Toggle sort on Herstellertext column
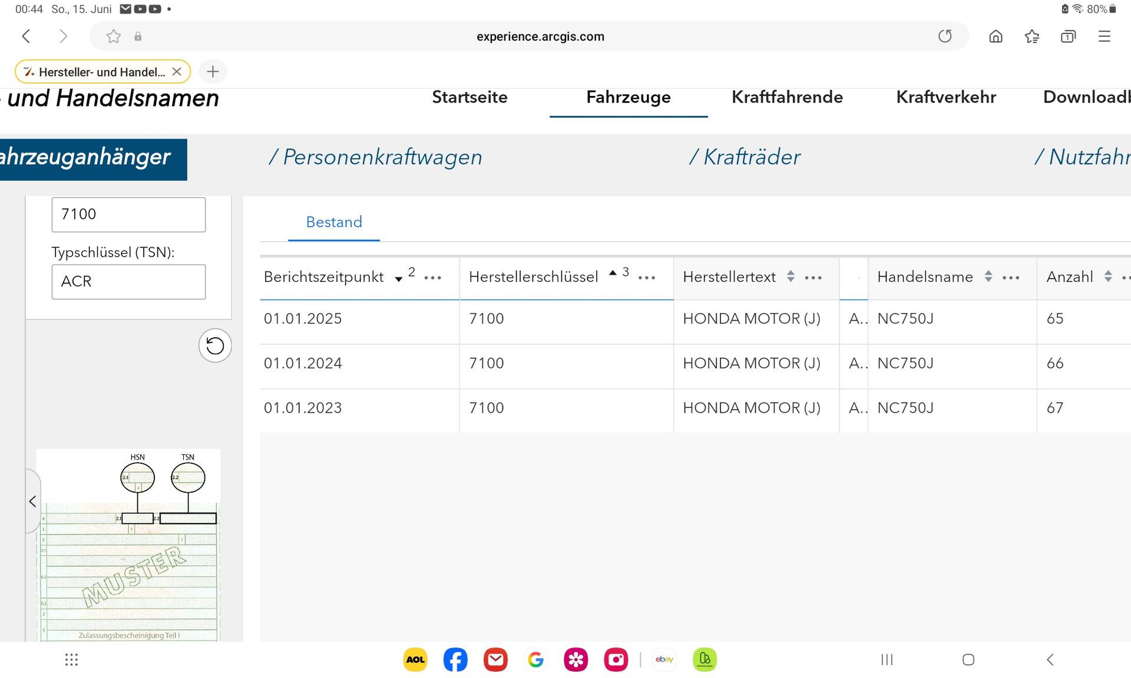1131x678 pixels. tap(791, 277)
